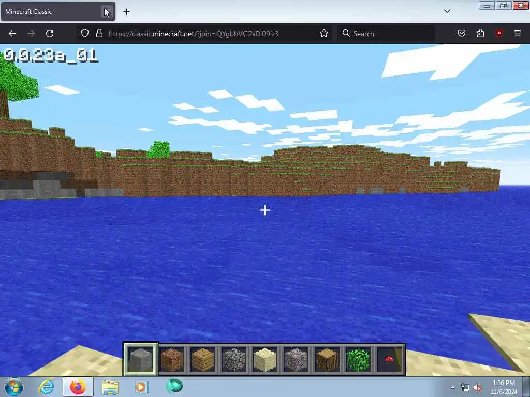Close the Minecraft Classic tab
Viewport: 530px width, 397px height.
click(x=107, y=11)
